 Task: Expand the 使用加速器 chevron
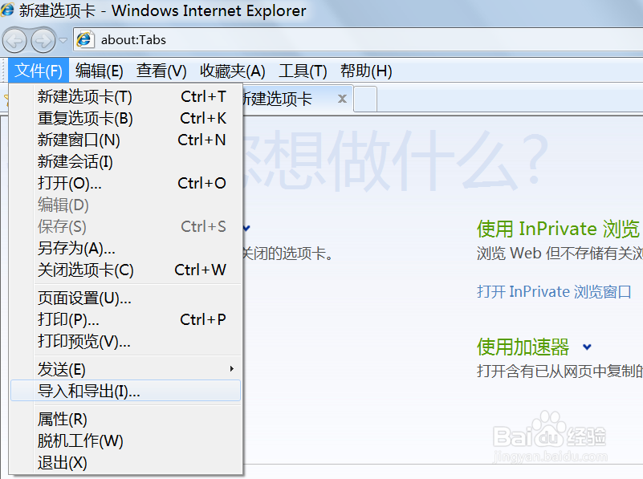[x=588, y=347]
